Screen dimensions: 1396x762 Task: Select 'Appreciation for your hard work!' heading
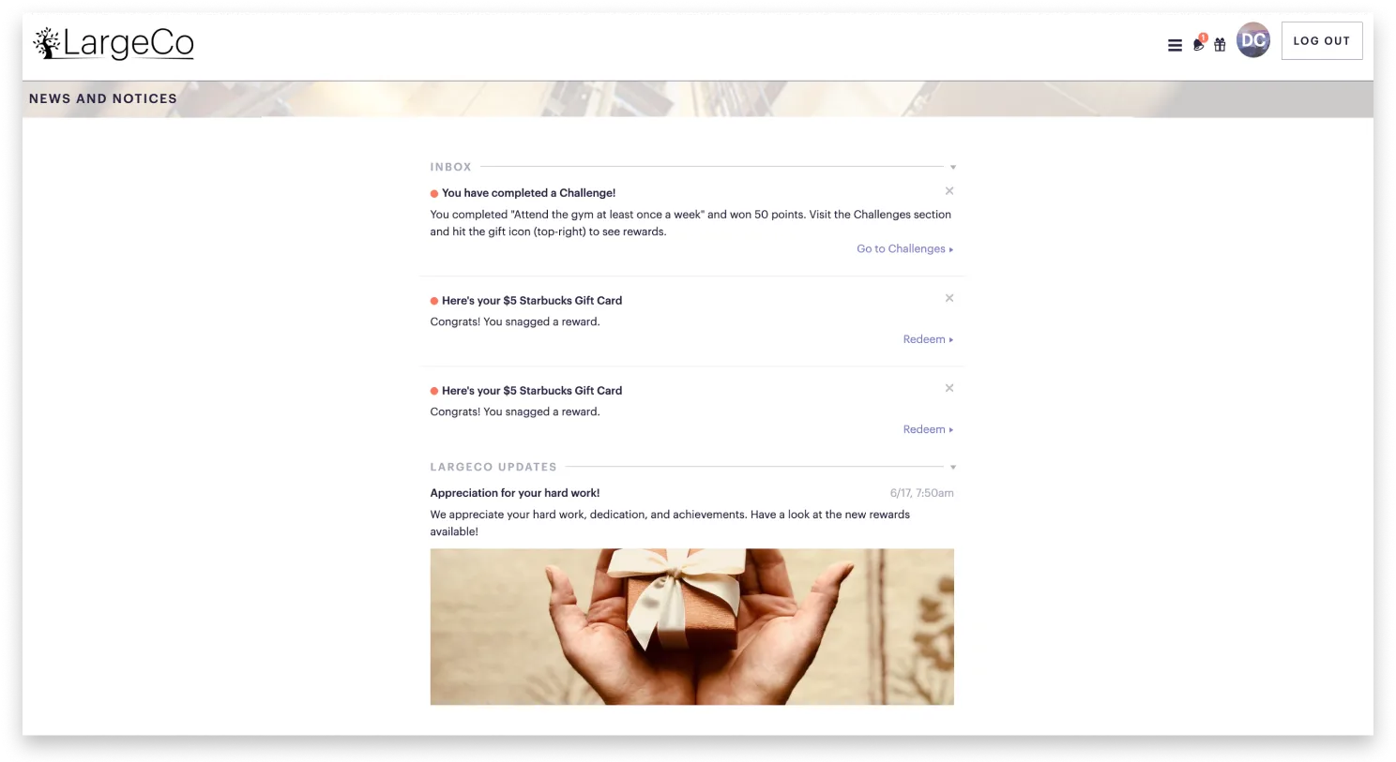[515, 493]
